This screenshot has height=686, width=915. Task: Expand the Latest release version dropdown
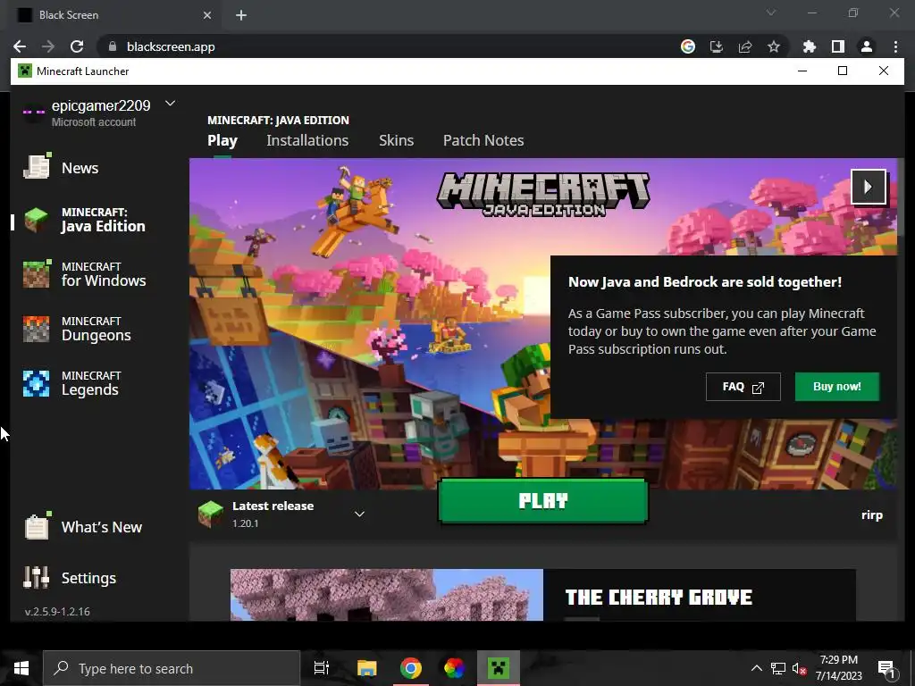359,514
